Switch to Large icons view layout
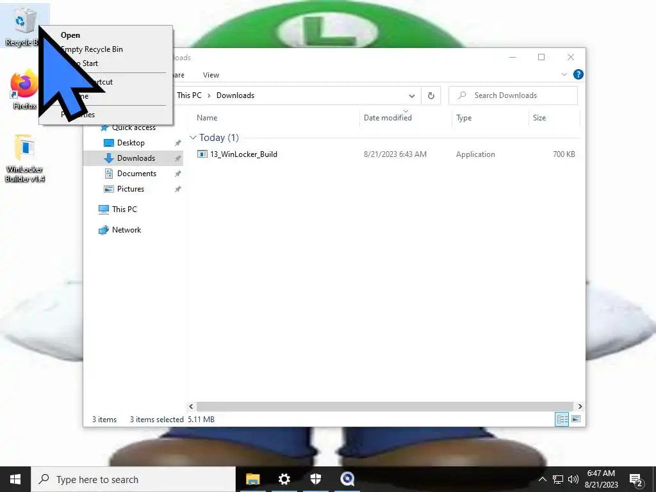The width and height of the screenshot is (656, 492). [x=576, y=419]
